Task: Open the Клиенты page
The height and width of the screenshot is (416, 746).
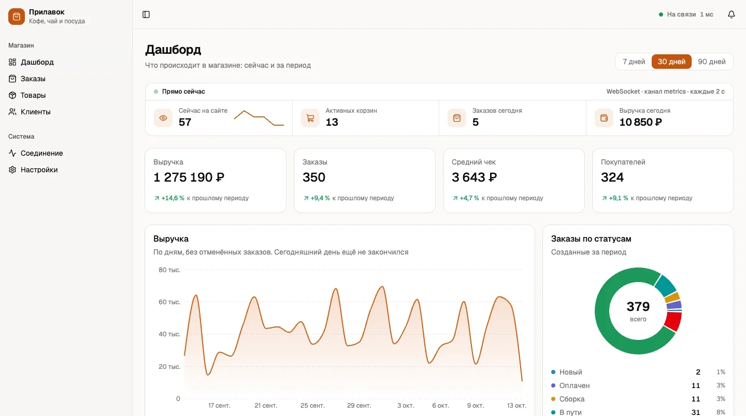Action: pos(66,112)
